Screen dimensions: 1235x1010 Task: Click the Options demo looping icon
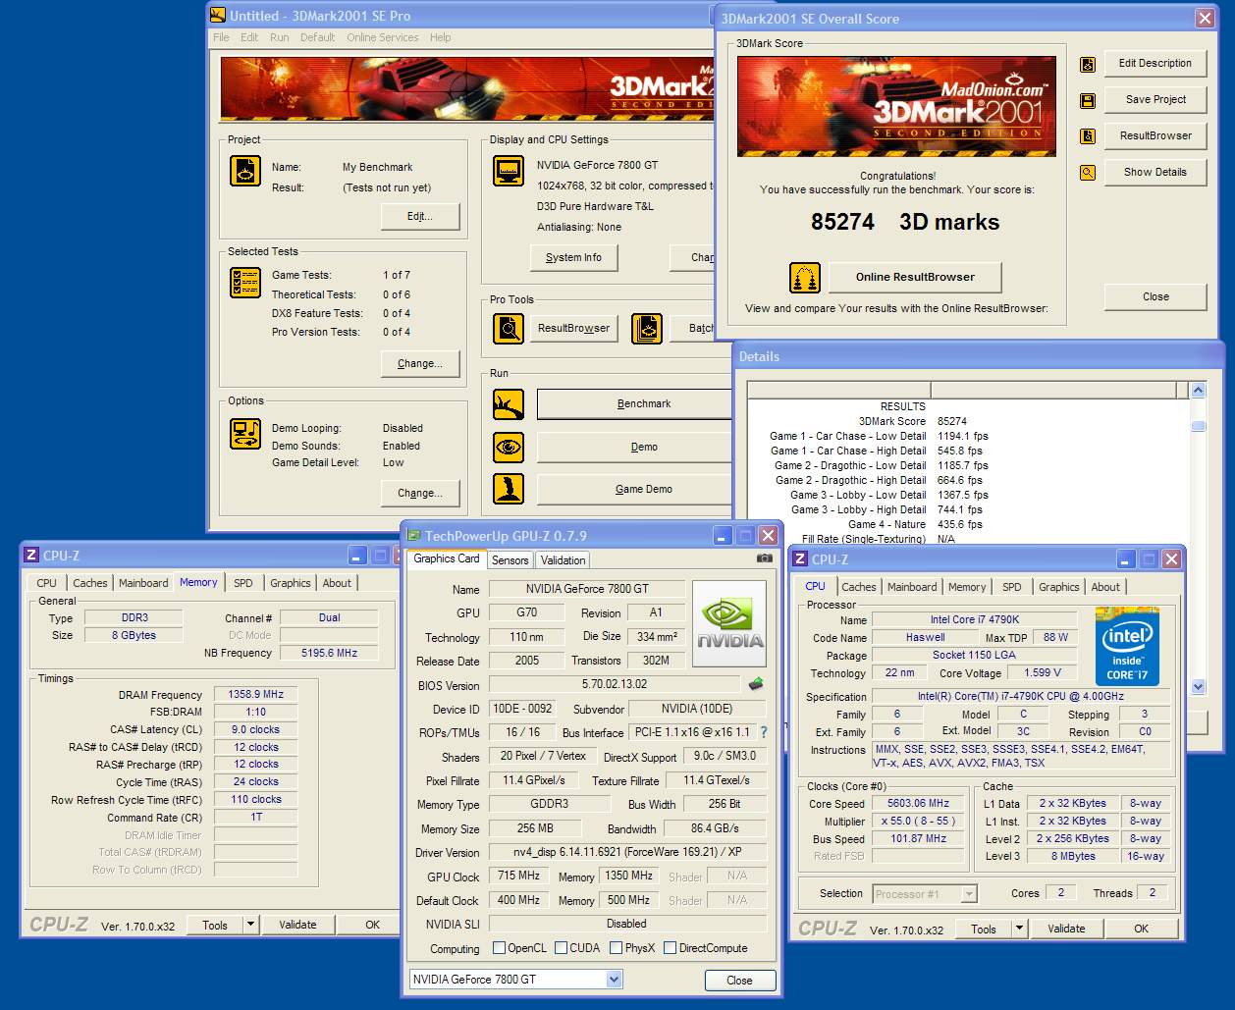coord(245,433)
